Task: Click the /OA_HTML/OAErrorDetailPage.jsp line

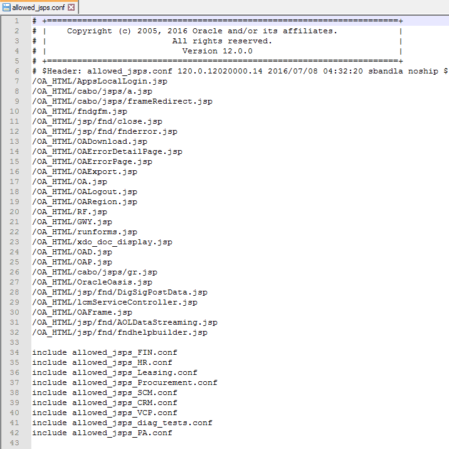Action: (107, 151)
